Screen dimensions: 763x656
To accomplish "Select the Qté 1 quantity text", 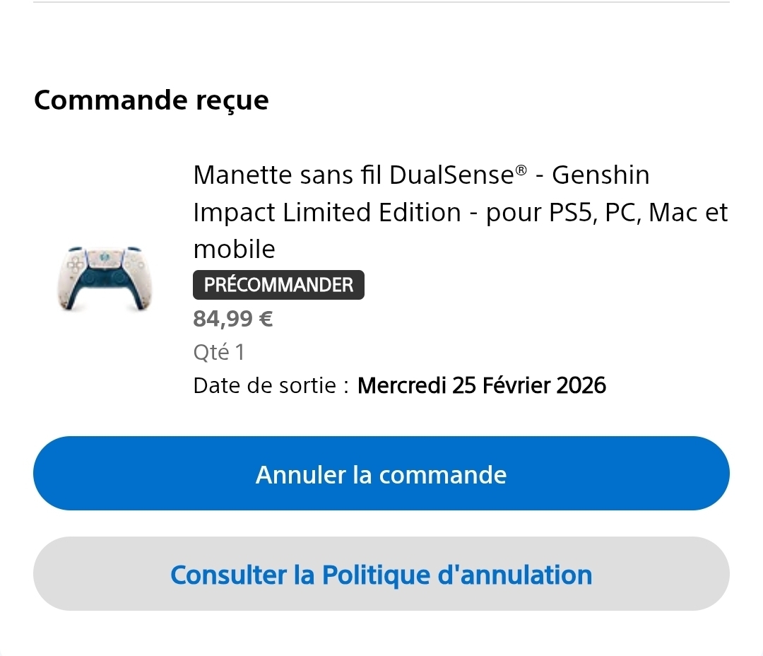I will (218, 352).
